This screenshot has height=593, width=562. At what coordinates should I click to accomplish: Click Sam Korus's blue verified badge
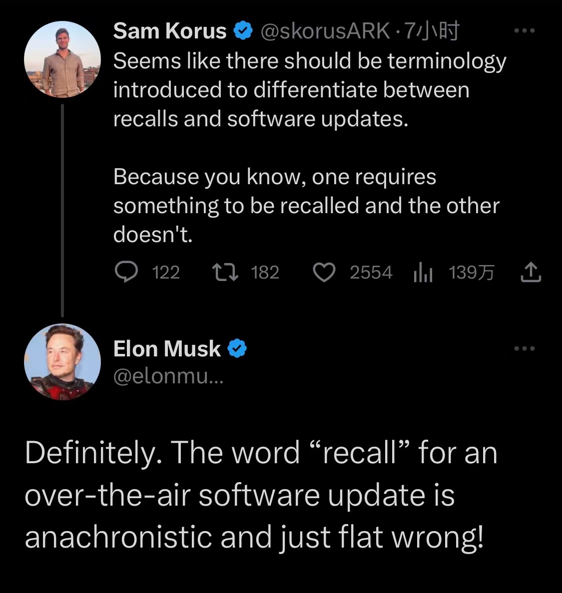click(242, 31)
